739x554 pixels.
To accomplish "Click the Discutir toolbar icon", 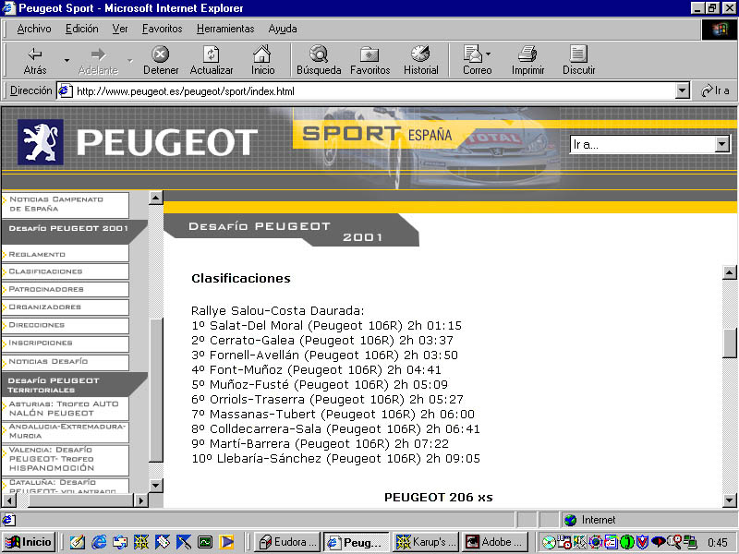I will (x=579, y=61).
